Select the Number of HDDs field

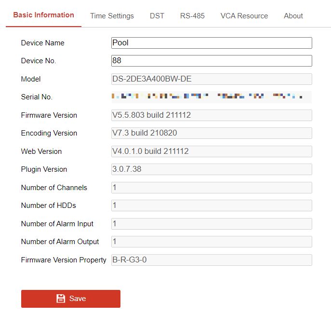212,205
